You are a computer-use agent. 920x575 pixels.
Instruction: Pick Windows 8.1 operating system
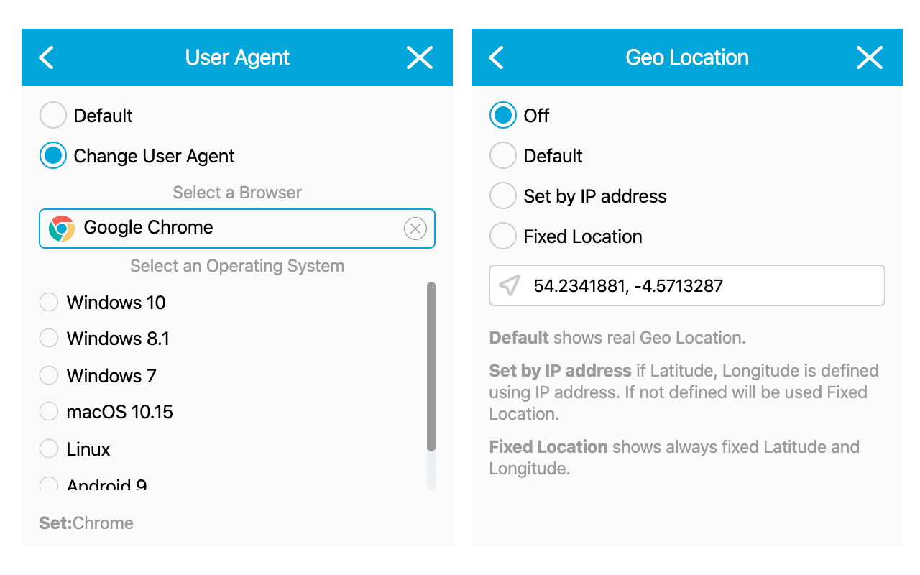(49, 339)
